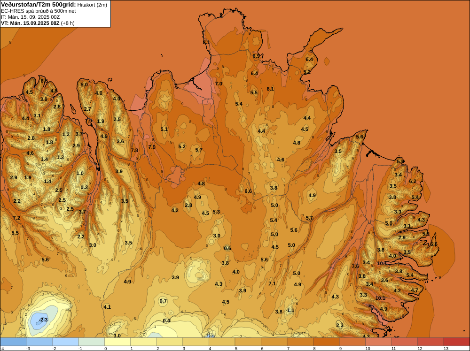The image size is (470, 351).
Task: Select the 7.1 temperature value
Action: click(272, 284)
